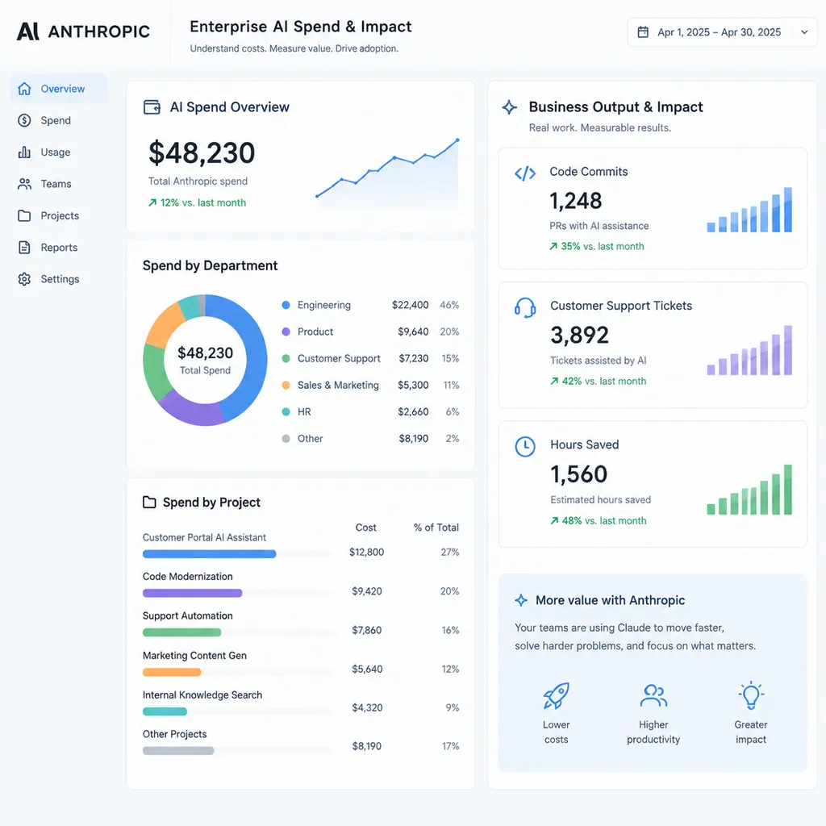Click the $48,230 total spend headline
The image size is (826, 826).
[202, 152]
